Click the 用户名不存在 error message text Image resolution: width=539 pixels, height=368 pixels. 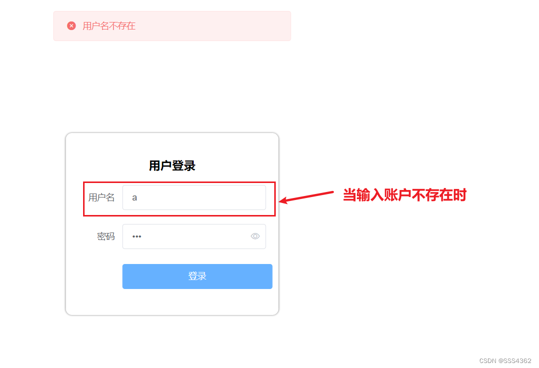[109, 26]
